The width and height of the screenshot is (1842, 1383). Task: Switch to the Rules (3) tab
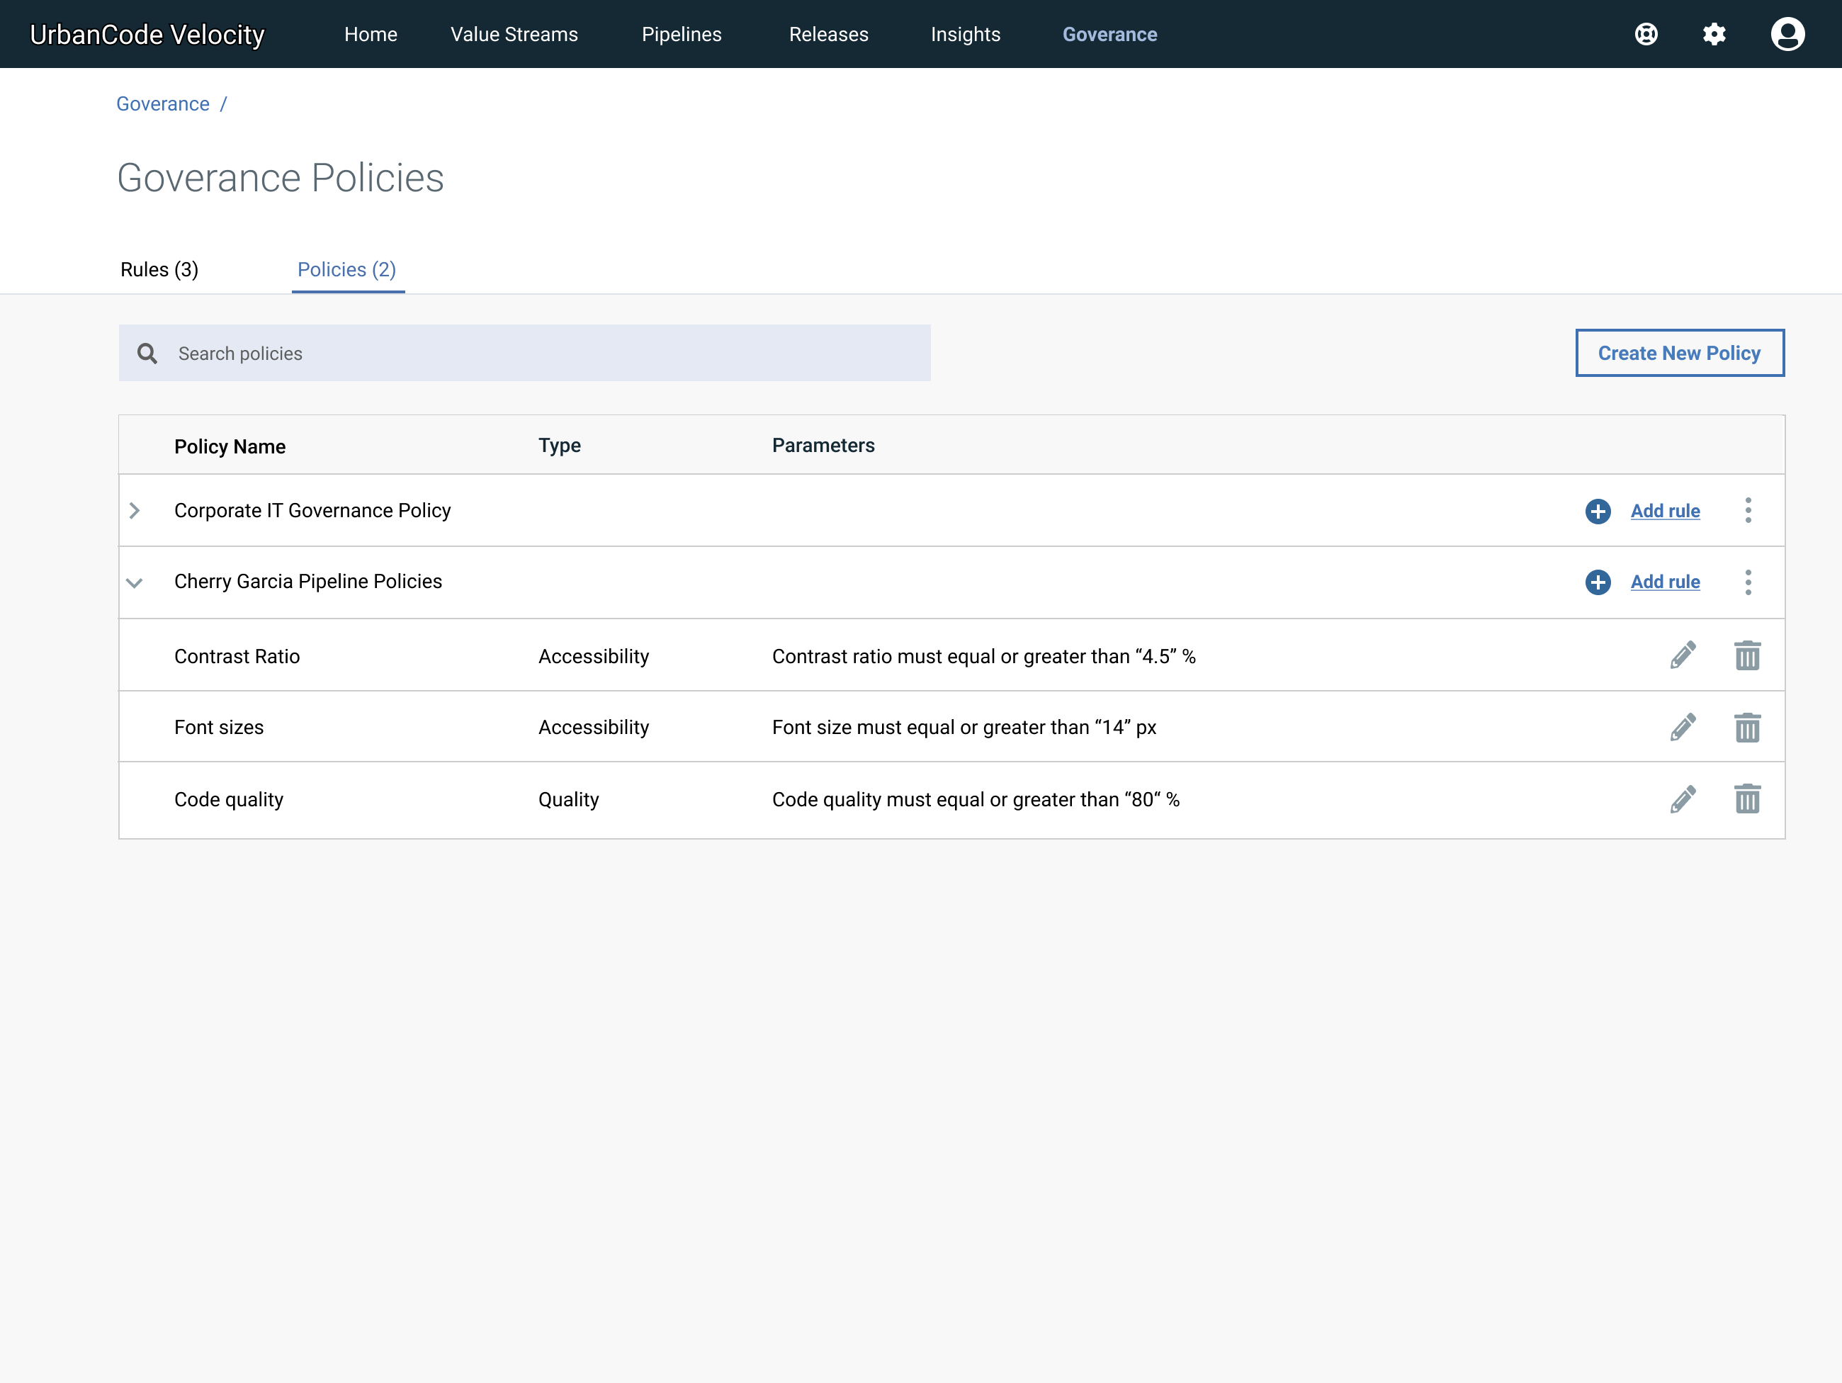tap(159, 270)
